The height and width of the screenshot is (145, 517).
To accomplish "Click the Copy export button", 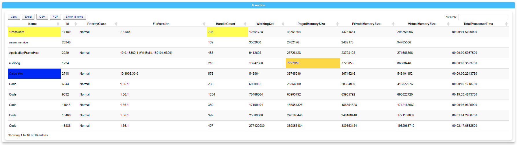I will click(x=14, y=17).
